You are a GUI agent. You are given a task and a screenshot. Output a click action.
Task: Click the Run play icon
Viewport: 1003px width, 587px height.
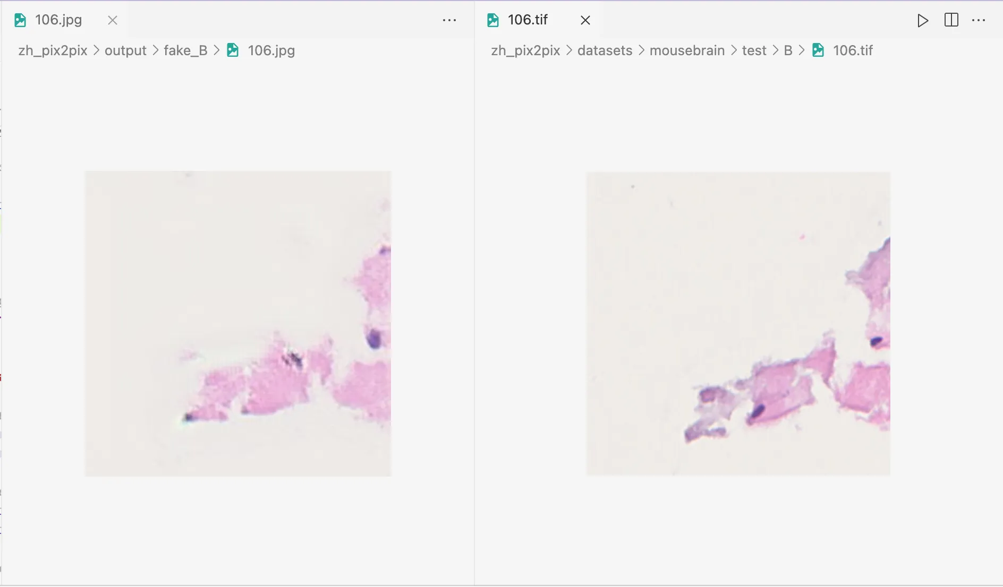923,21
